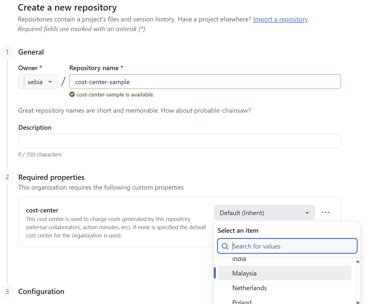This screenshot has width=365, height=304.
Task: Open the Import a repository link
Action: (280, 19)
